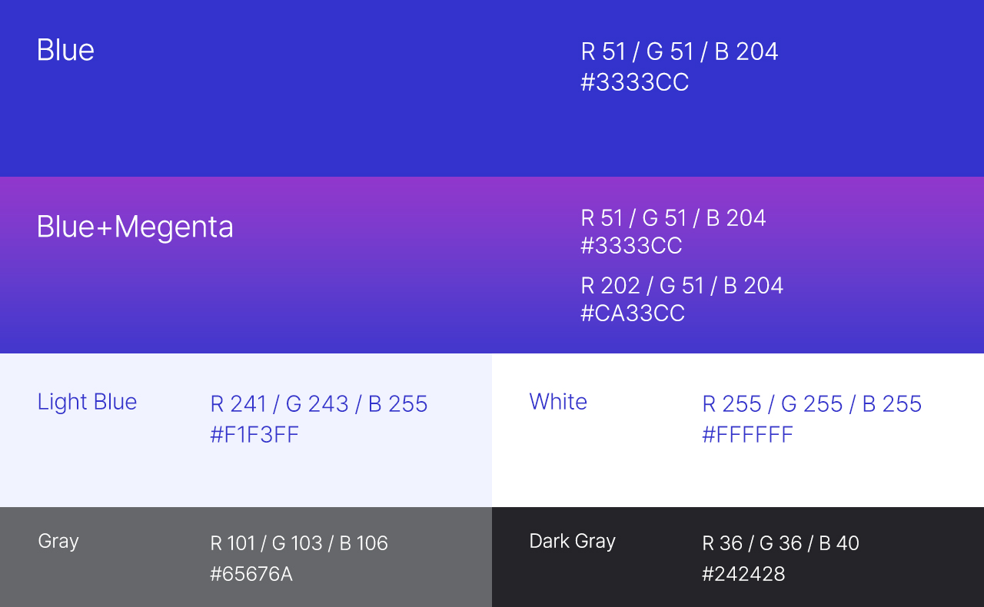Click hex code #65676A
The width and height of the screenshot is (984, 607).
[251, 574]
